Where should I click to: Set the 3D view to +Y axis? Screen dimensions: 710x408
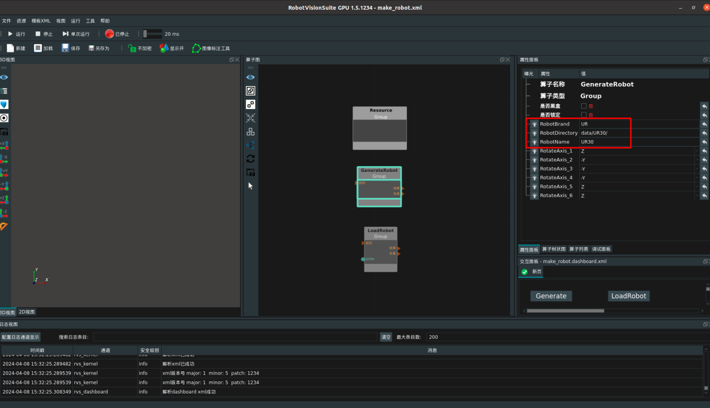point(4,172)
